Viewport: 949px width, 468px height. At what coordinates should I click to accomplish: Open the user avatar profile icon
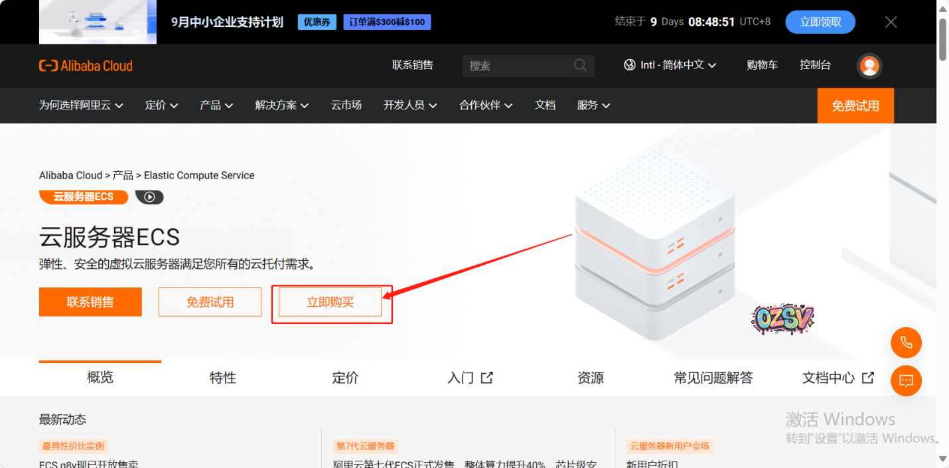(869, 66)
